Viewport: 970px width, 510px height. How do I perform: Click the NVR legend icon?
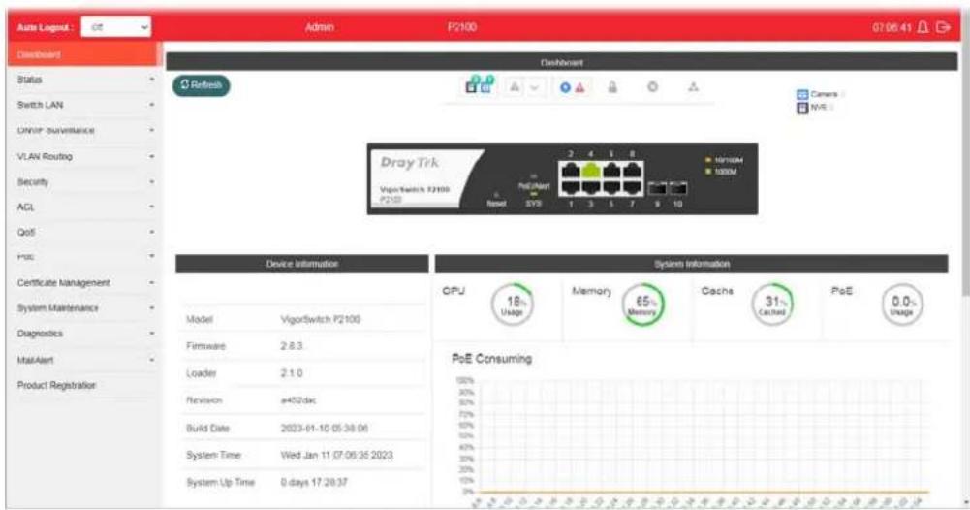point(802,108)
